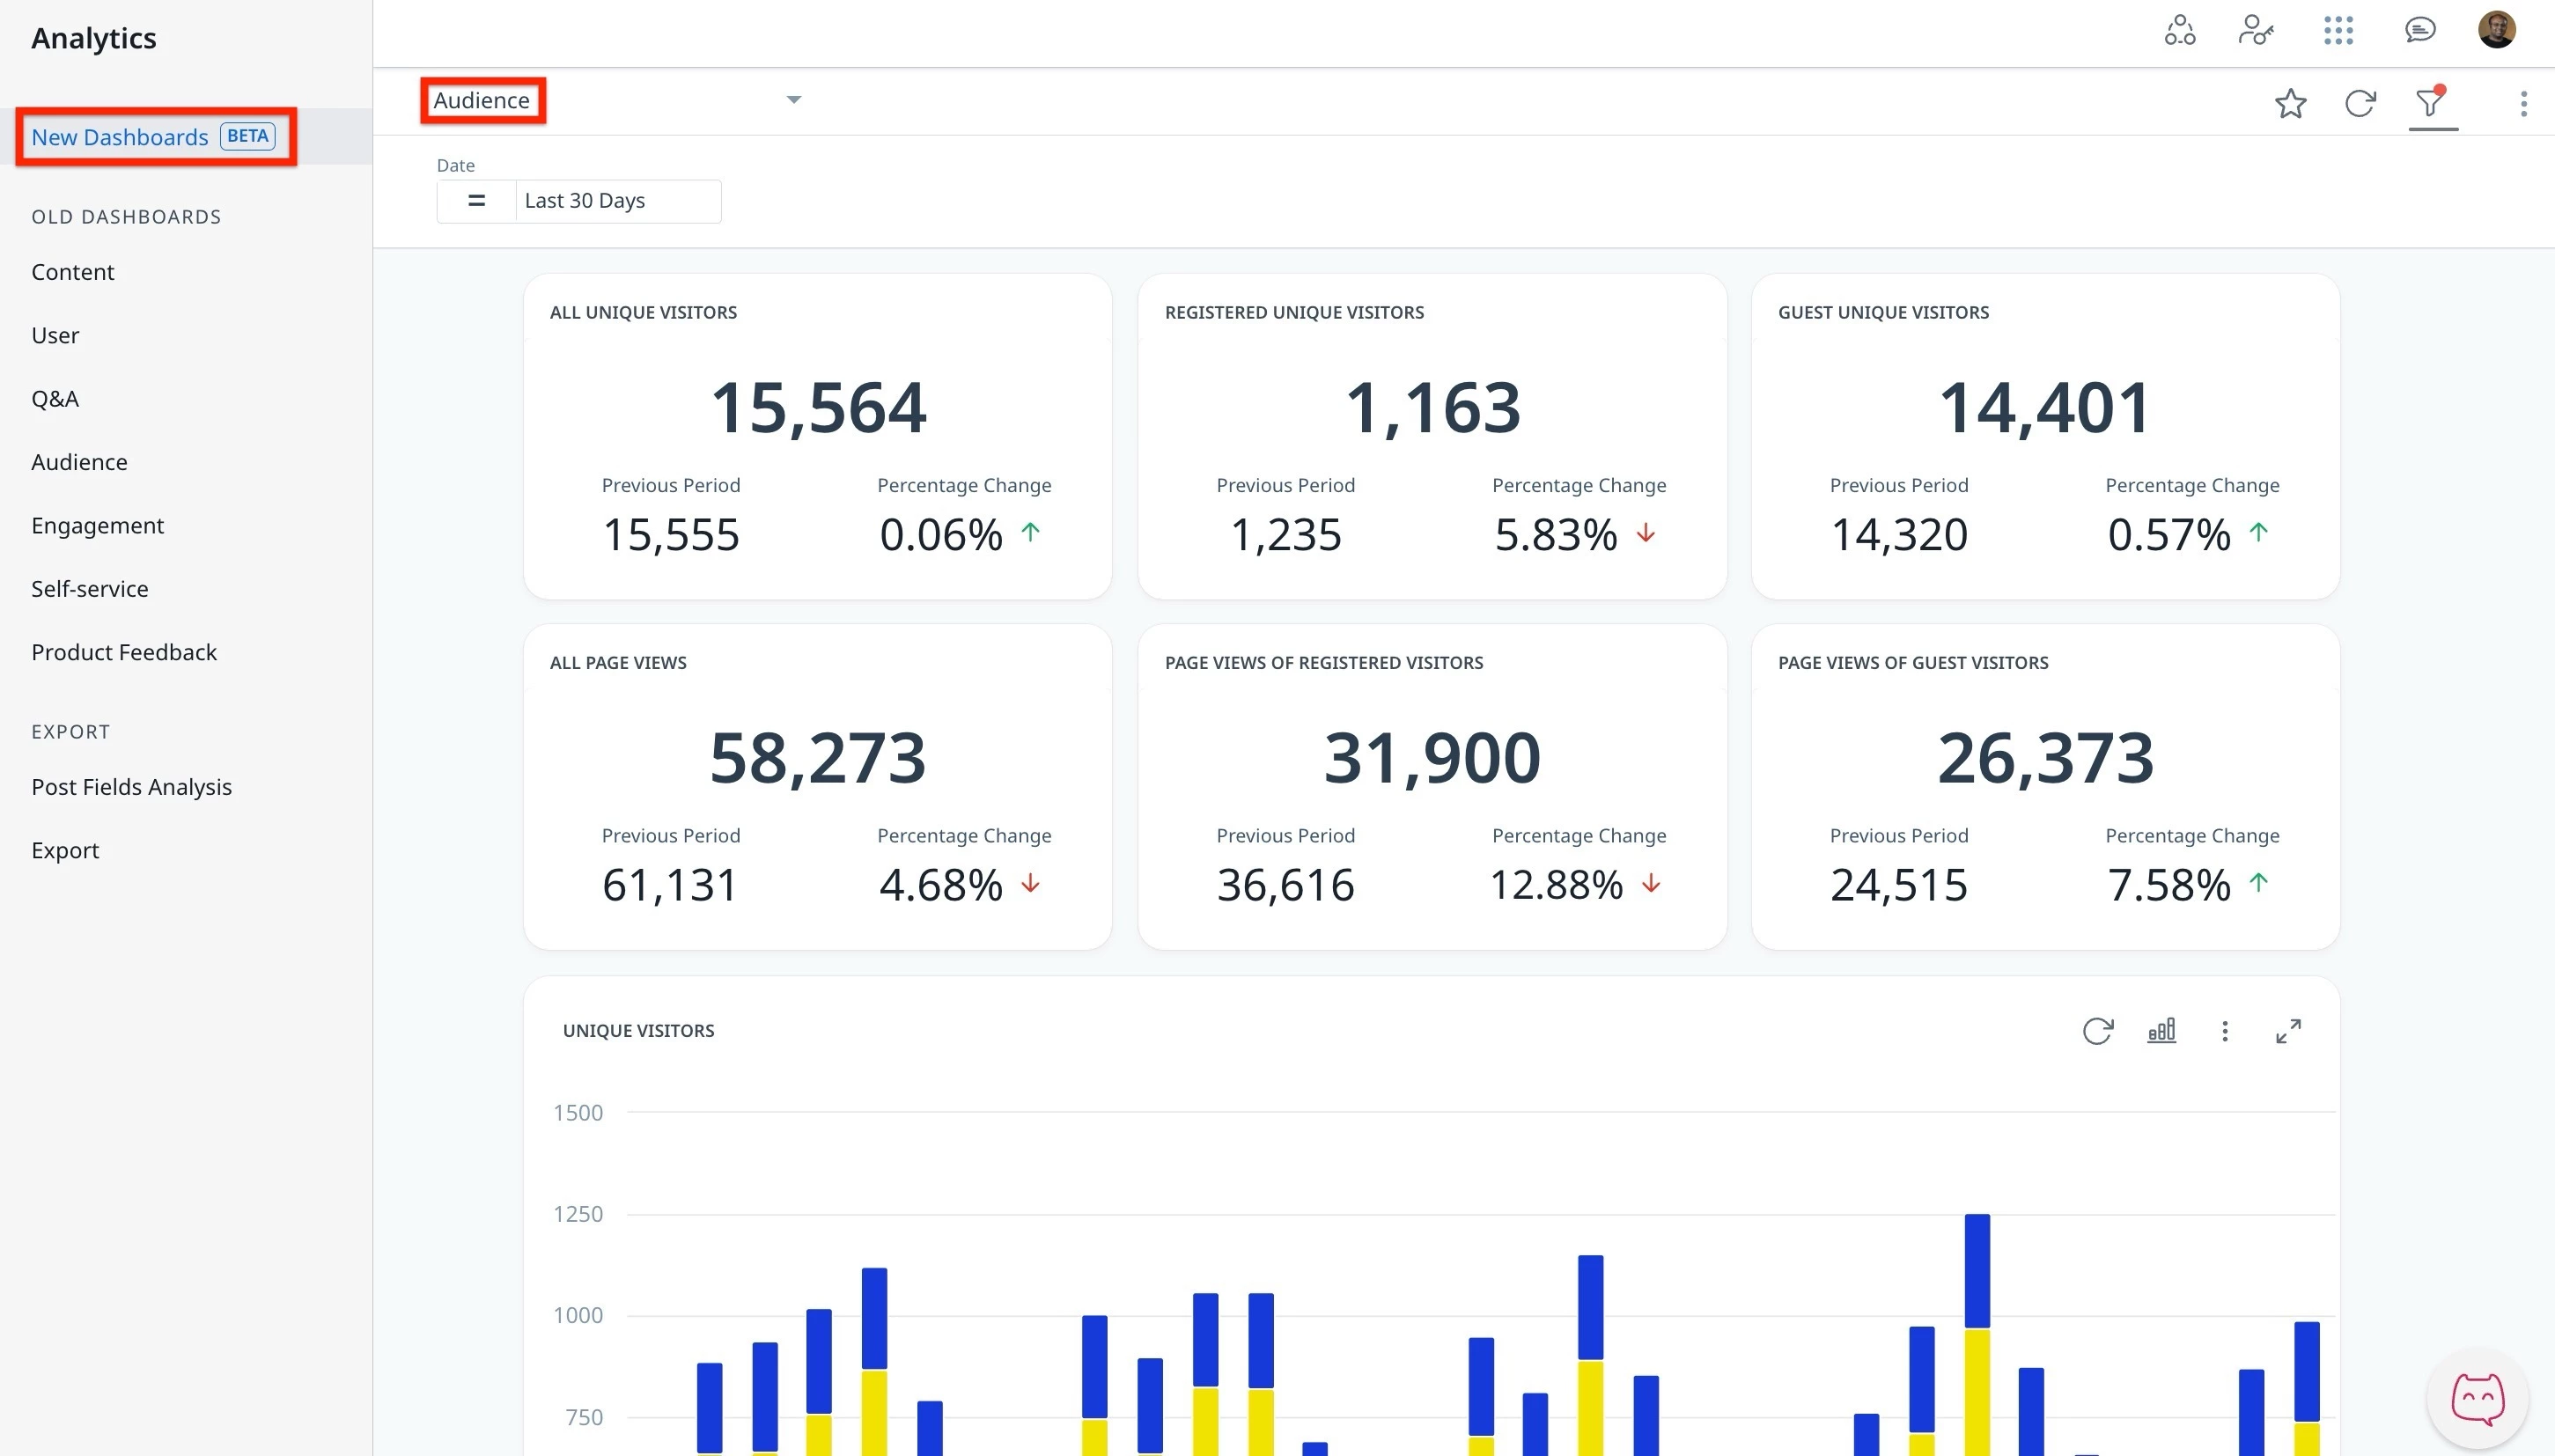Go to Product Feedback dashboard
The height and width of the screenshot is (1456, 2555).
[124, 652]
